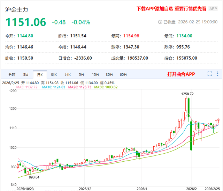Click the 沪金主力 title

click(16, 10)
